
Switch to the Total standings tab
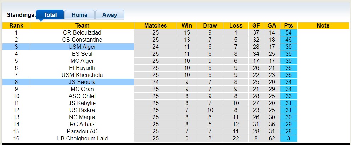(50, 15)
